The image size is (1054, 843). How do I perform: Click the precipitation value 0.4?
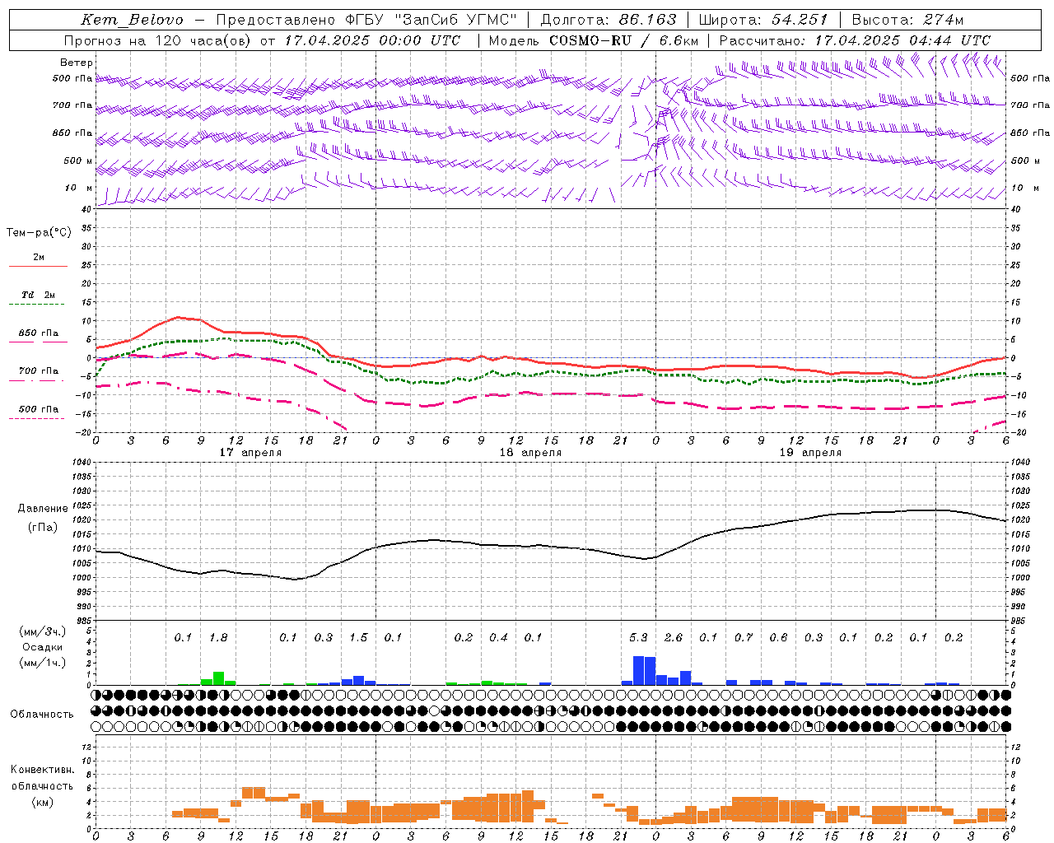(x=498, y=638)
